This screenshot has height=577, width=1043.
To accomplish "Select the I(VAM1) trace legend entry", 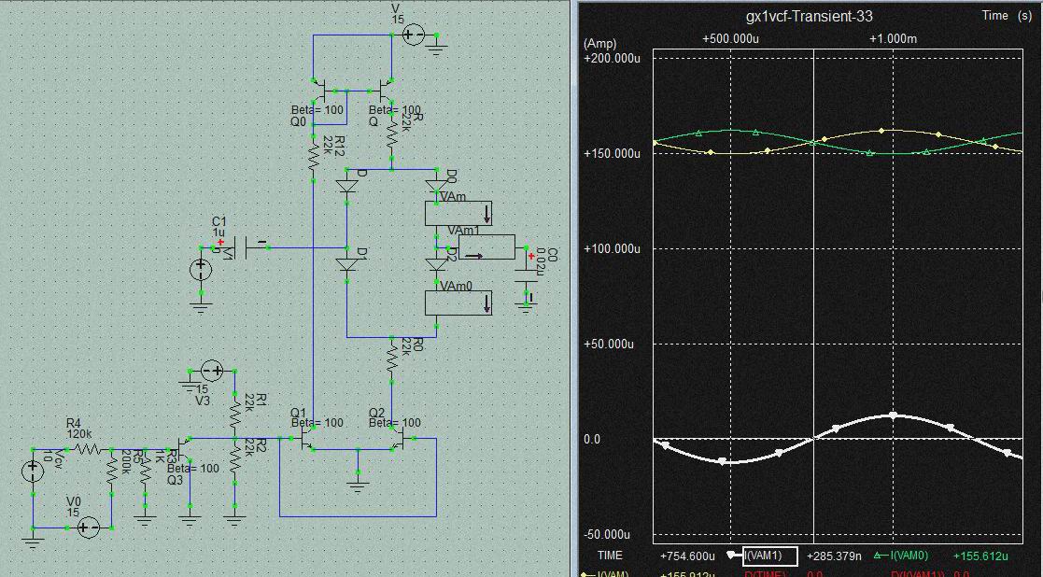I will pos(769,556).
